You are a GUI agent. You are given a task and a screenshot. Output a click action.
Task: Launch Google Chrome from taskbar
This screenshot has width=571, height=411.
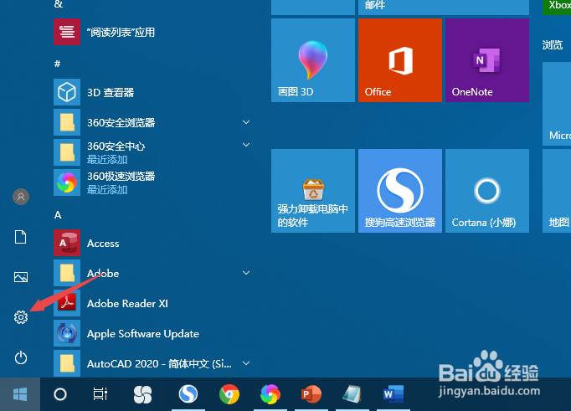coord(229,394)
